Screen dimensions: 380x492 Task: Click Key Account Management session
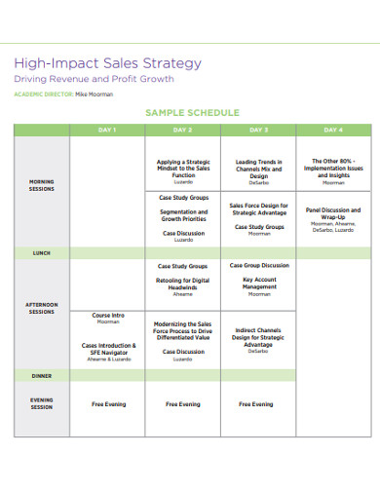pos(259,284)
